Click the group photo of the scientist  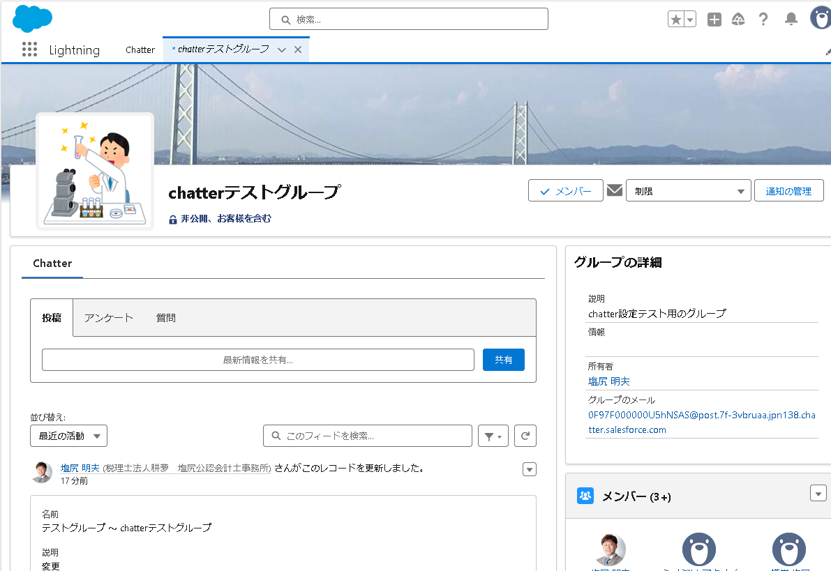[95, 172]
